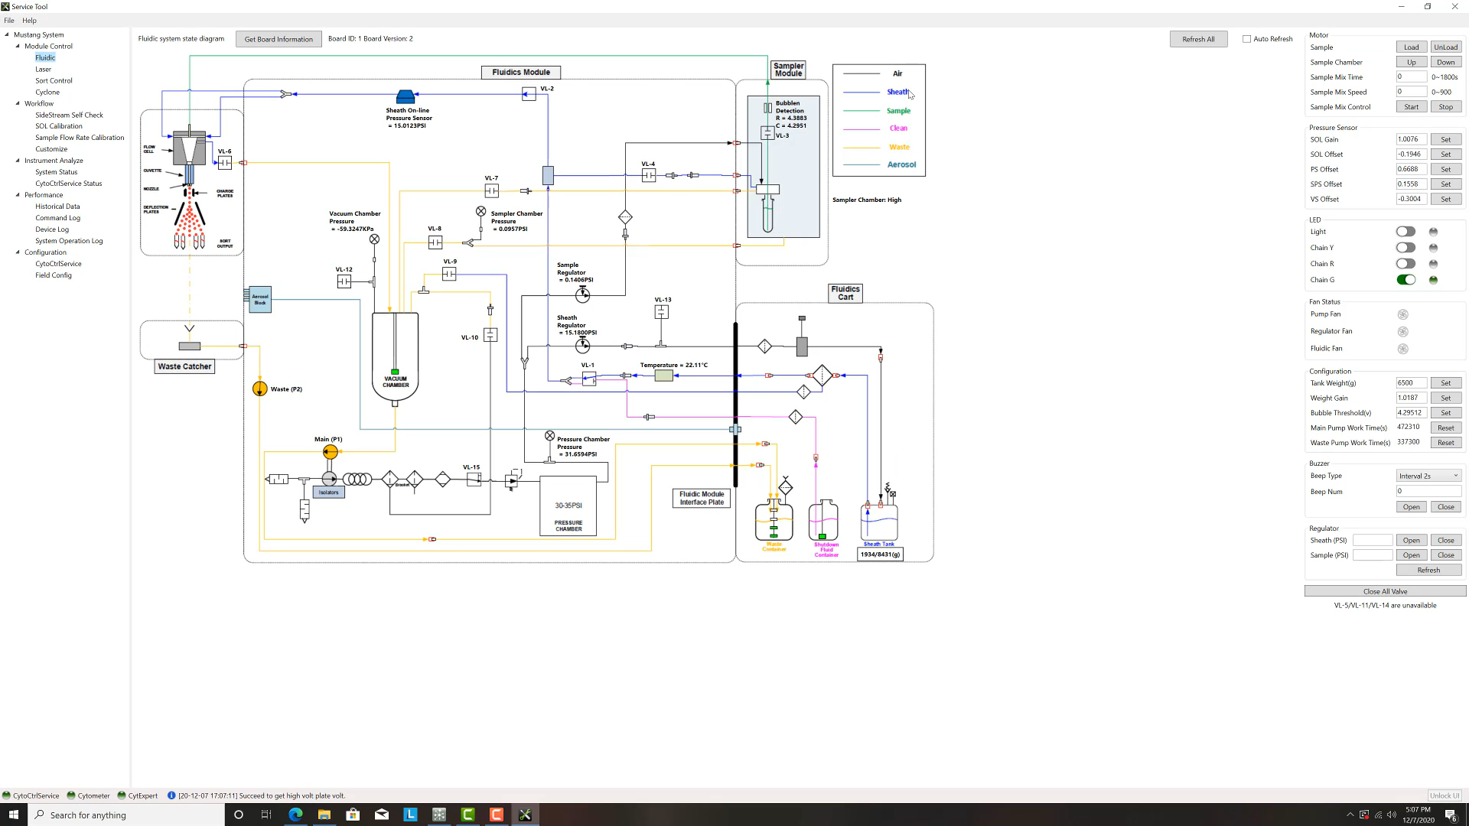This screenshot has width=1469, height=826.
Task: Open File Explorer from the taskbar
Action: (324, 815)
